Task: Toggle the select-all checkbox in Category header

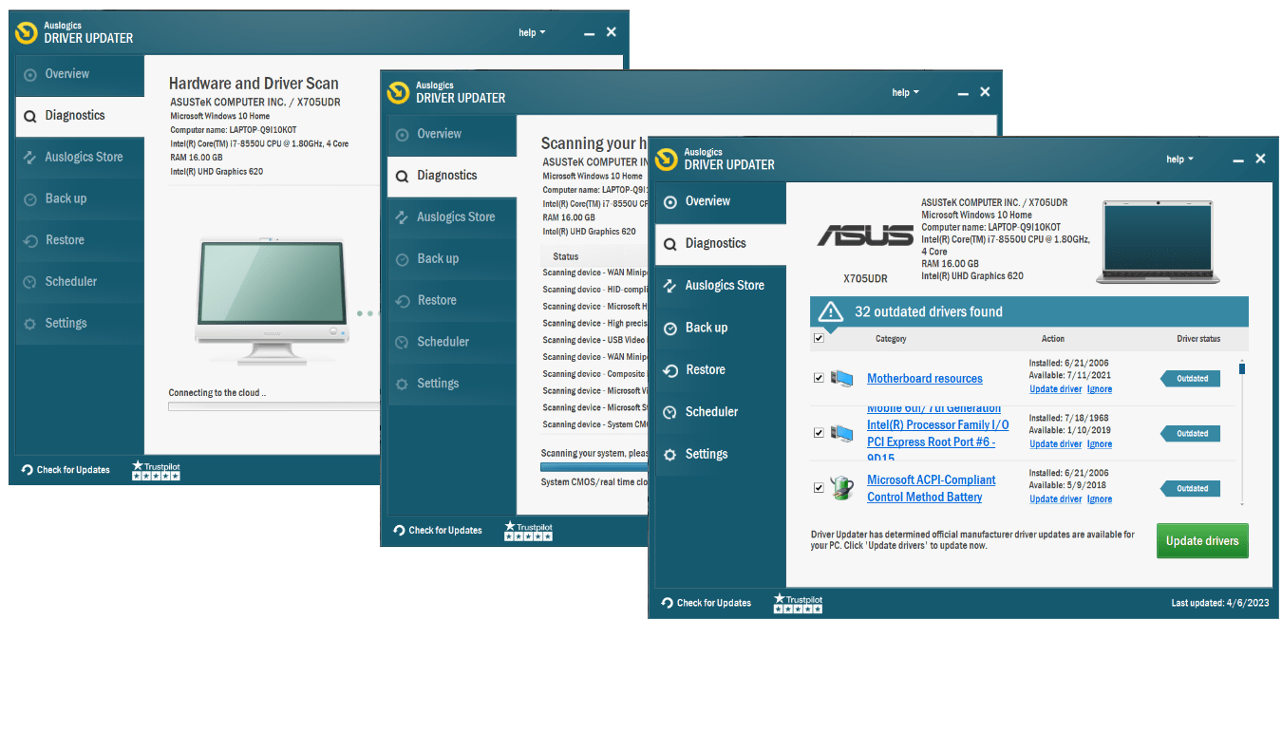Action: (x=819, y=338)
